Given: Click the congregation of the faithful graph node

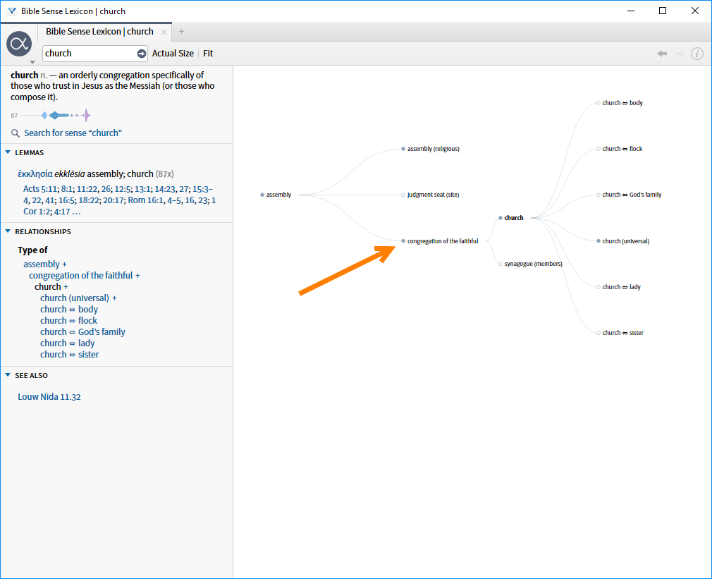Looking at the screenshot, I should pyautogui.click(x=442, y=241).
